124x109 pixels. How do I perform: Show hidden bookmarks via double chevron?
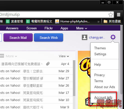click(x=99, y=22)
